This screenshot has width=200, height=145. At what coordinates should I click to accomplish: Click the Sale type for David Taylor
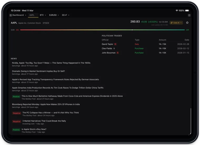[137, 44]
